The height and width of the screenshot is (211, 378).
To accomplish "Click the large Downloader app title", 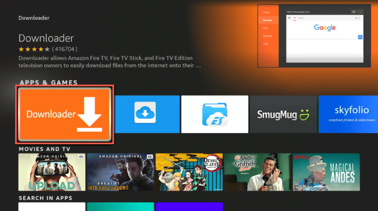I will click(x=46, y=38).
